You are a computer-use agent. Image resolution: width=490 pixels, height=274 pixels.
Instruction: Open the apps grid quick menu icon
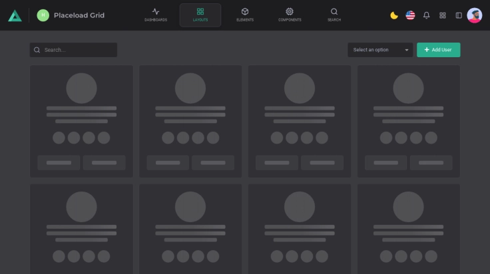[443, 15]
